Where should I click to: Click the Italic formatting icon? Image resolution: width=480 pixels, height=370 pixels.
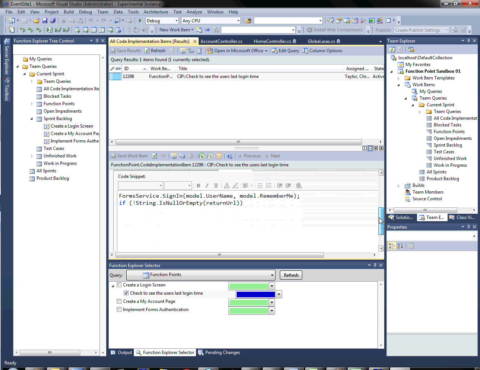coord(207,185)
